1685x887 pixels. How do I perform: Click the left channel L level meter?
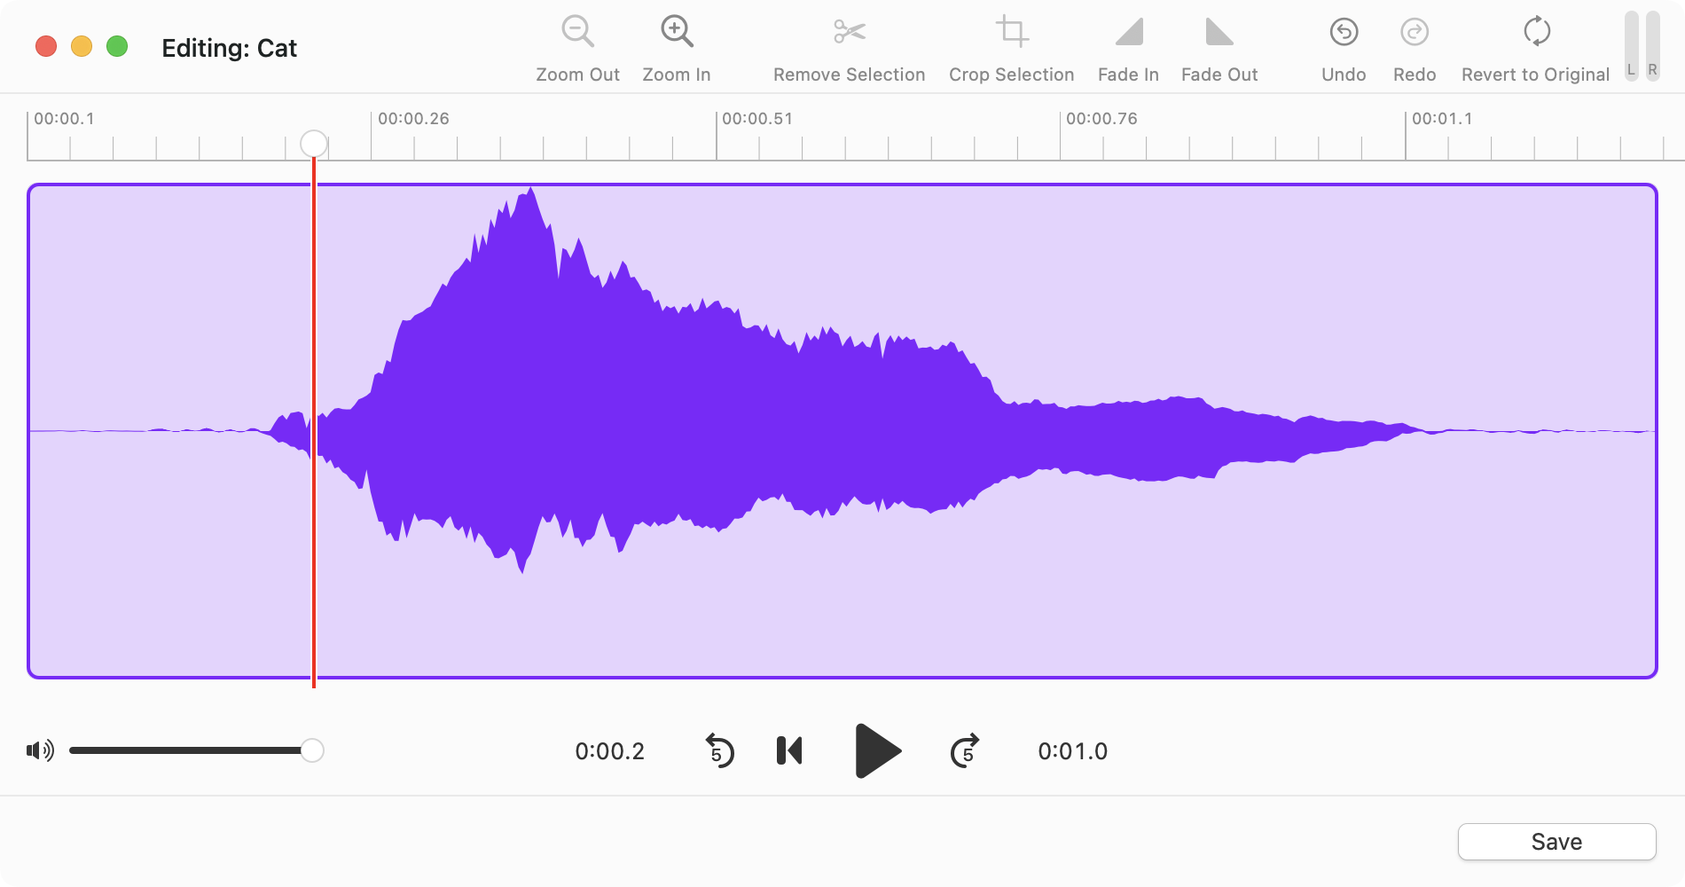(x=1631, y=45)
